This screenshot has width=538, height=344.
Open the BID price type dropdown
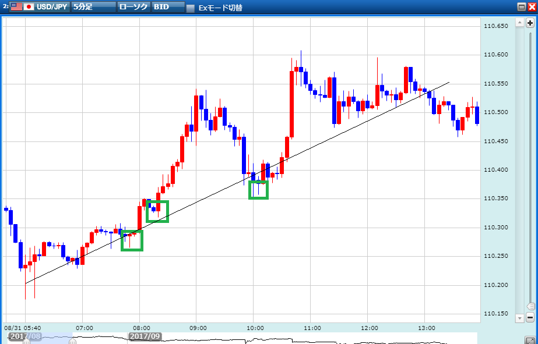click(x=168, y=6)
